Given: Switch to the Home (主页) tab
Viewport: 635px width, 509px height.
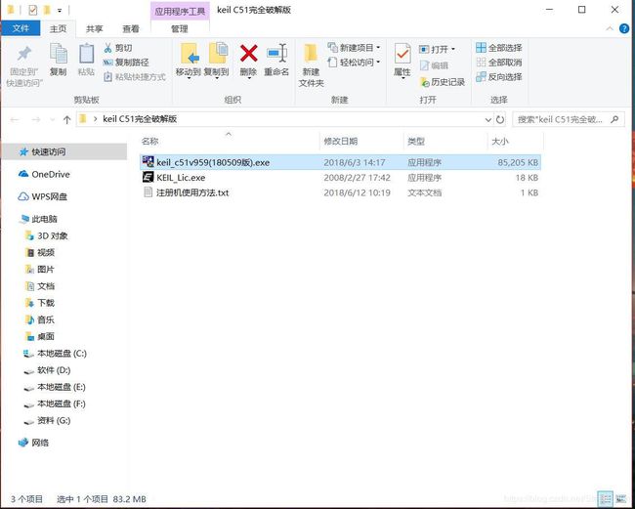Looking at the screenshot, I should [58, 28].
